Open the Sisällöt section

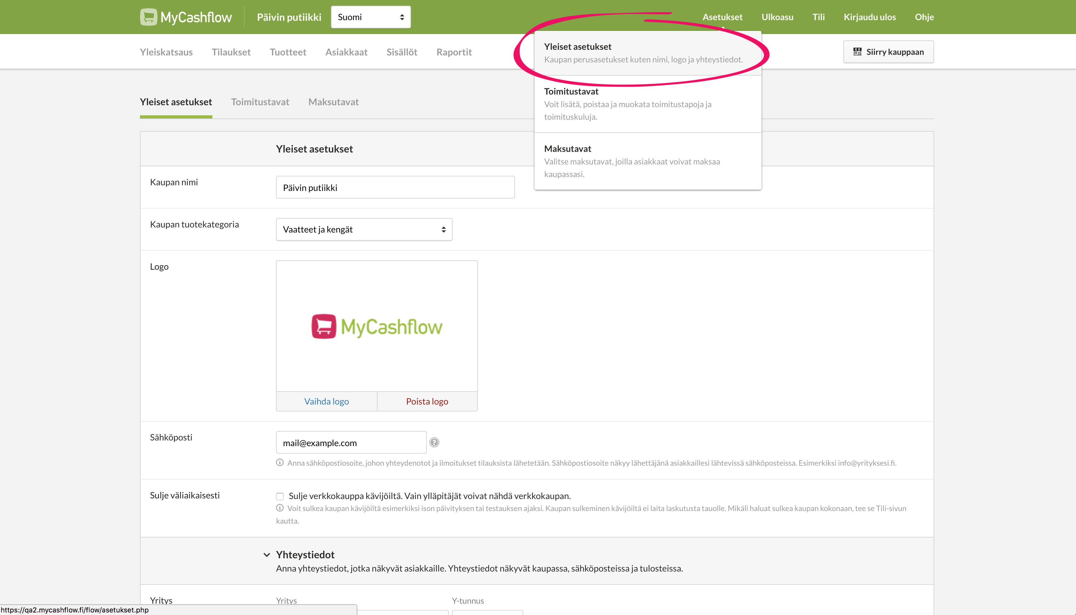point(402,52)
